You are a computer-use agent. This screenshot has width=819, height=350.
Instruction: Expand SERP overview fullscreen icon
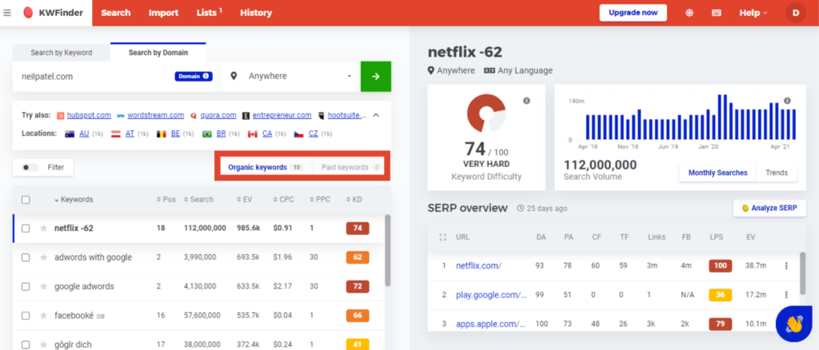[443, 237]
